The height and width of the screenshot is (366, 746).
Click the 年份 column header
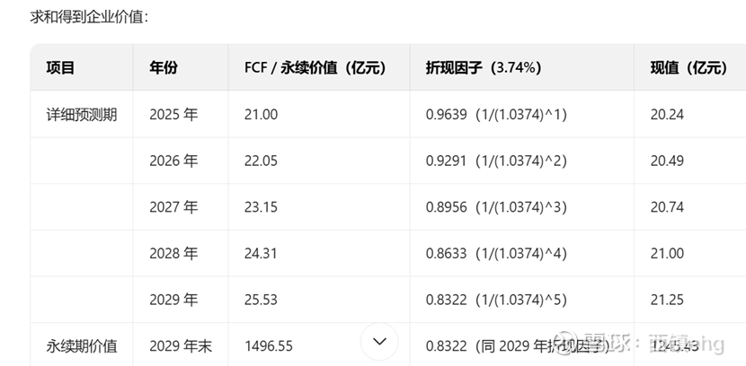164,67
